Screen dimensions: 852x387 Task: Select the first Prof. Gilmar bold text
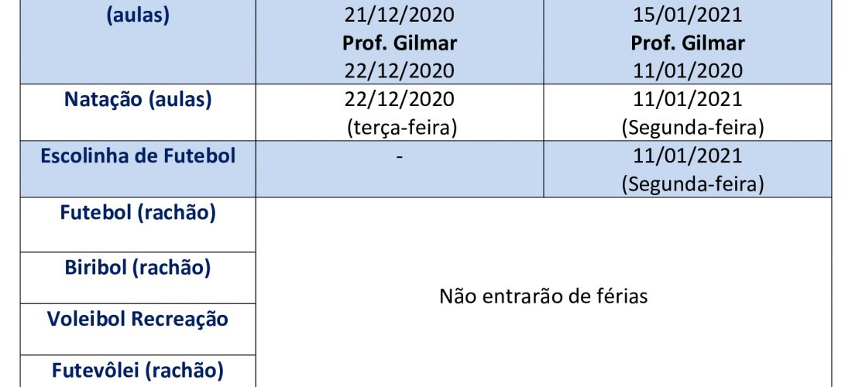[400, 43]
